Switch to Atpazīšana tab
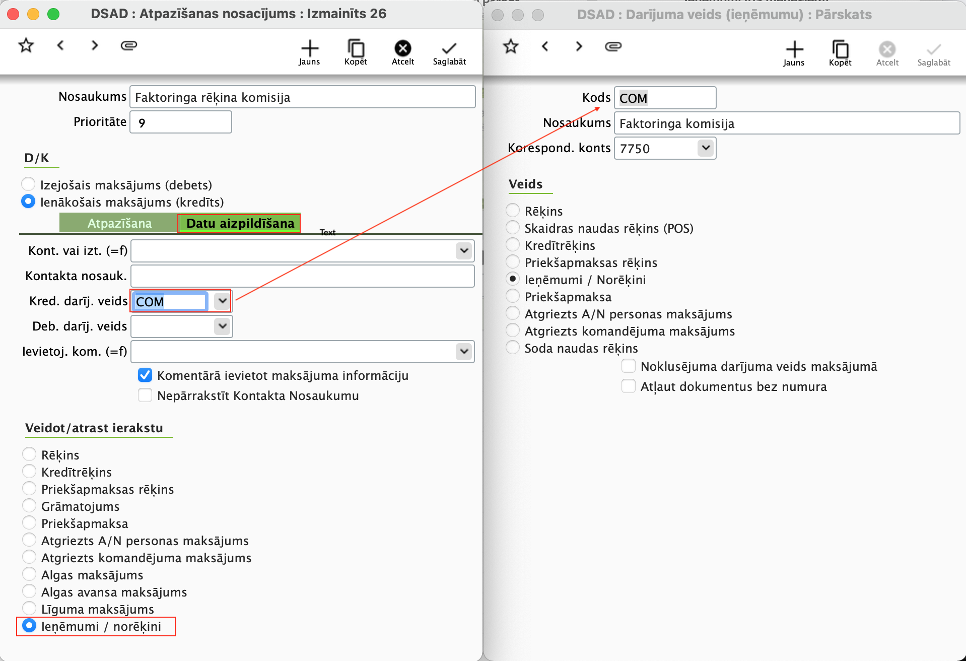This screenshot has height=661, width=966. coord(119,223)
